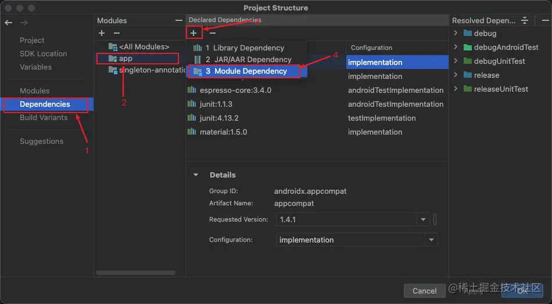Click the releaseUnitTest folder icon

coord(468,89)
